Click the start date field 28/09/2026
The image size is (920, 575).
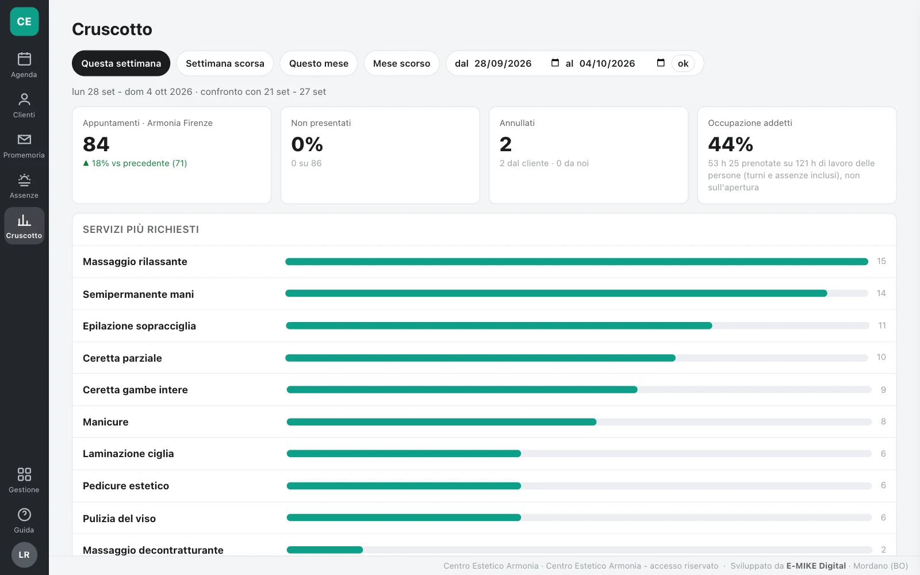pos(503,63)
